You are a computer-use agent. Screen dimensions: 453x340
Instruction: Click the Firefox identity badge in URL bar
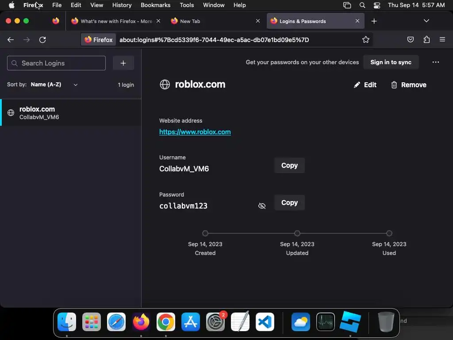tap(99, 39)
